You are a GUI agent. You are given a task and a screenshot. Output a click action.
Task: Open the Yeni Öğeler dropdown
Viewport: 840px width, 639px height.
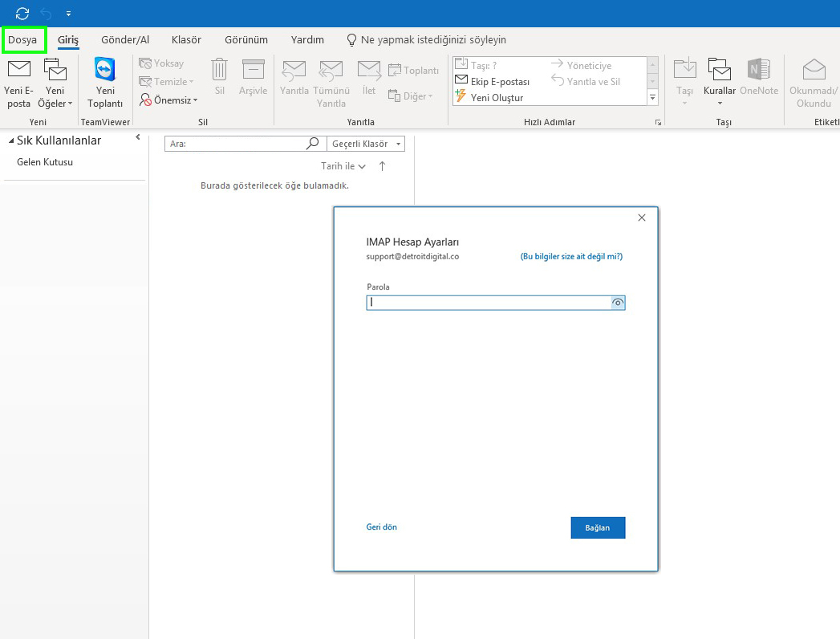(x=55, y=82)
